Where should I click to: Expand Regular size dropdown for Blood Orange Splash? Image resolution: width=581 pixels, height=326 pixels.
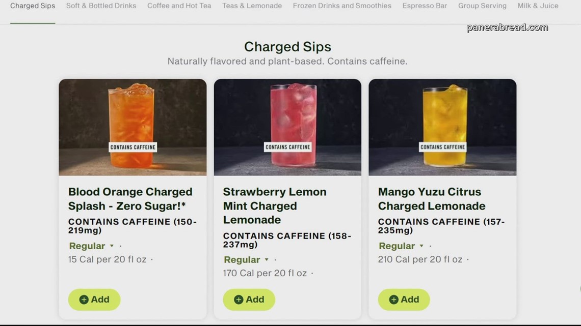click(92, 246)
